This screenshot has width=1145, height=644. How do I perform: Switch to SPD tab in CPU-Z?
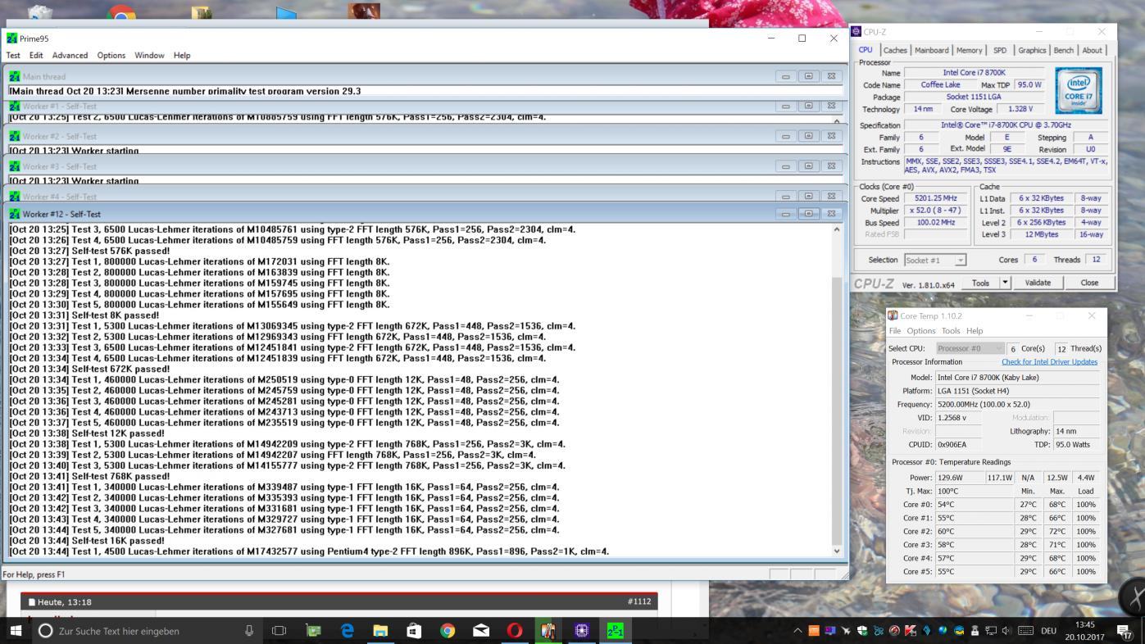pyautogui.click(x=1000, y=50)
